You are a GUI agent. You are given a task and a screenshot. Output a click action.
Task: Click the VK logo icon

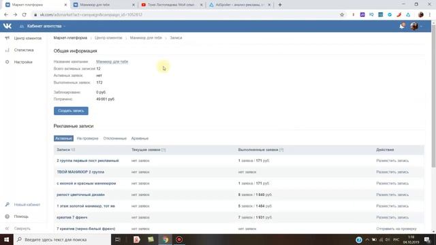point(7,26)
